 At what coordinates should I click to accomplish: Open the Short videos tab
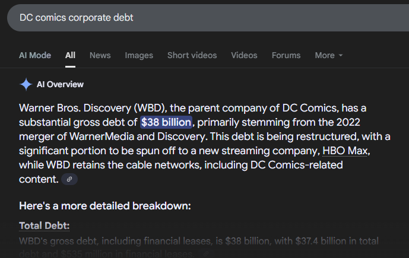click(x=192, y=55)
